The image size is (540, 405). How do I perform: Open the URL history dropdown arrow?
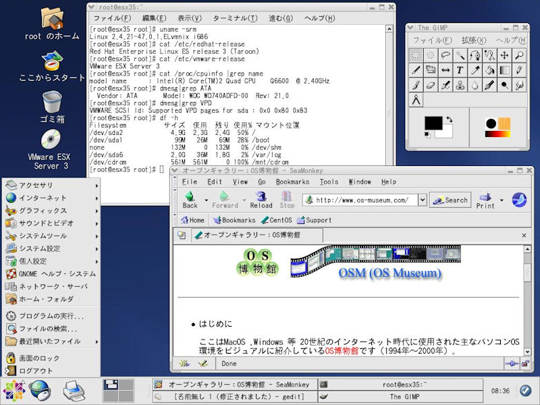[x=423, y=200]
